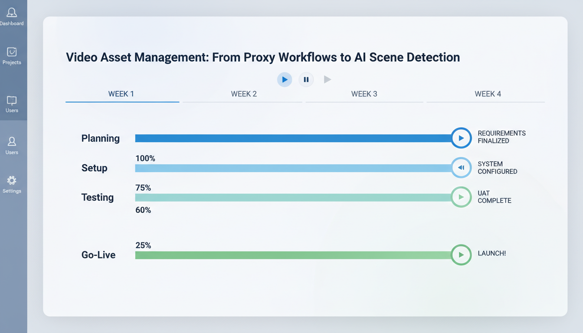This screenshot has width=583, height=333.
Task: Click the rewind icon on the Setup row
Action: coord(461,168)
